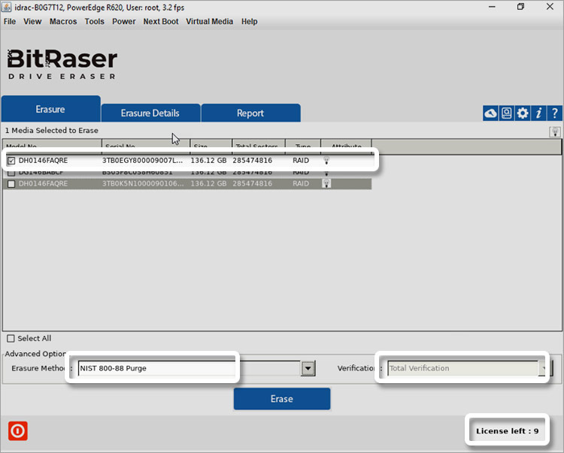Click the NIST 800-88 Purge method field
Image resolution: width=564 pixels, height=453 pixels.
[x=189, y=368]
